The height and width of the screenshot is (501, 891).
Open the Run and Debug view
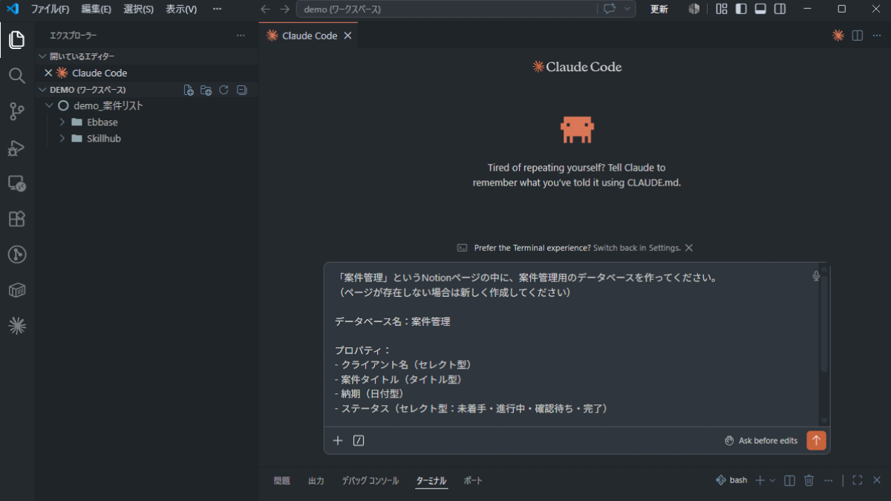point(16,148)
